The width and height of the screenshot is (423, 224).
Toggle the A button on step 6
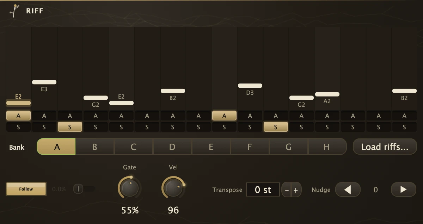click(147, 116)
